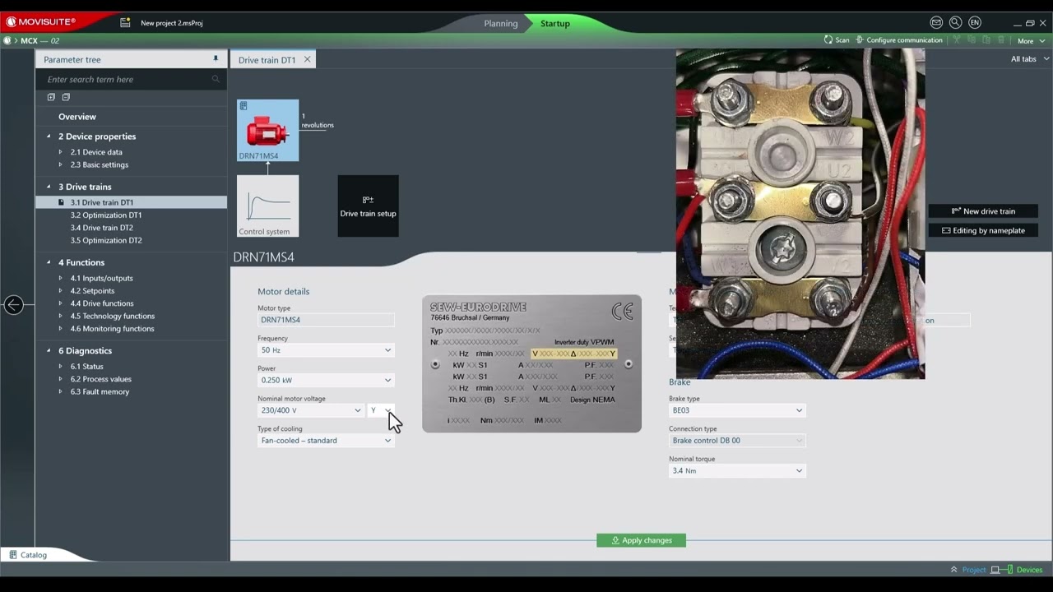Collapse the 4 Functions section
The width and height of the screenshot is (1053, 592).
(x=49, y=262)
